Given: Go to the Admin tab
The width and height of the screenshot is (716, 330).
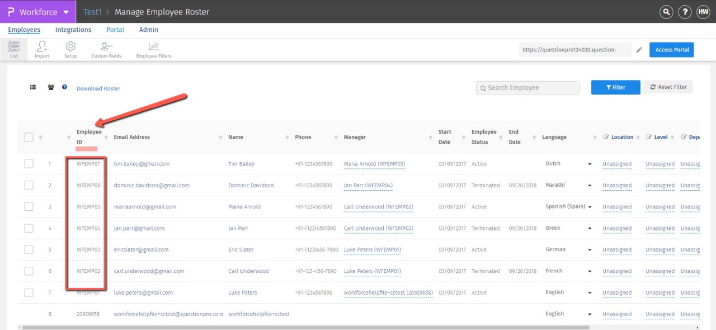Looking at the screenshot, I should [149, 30].
